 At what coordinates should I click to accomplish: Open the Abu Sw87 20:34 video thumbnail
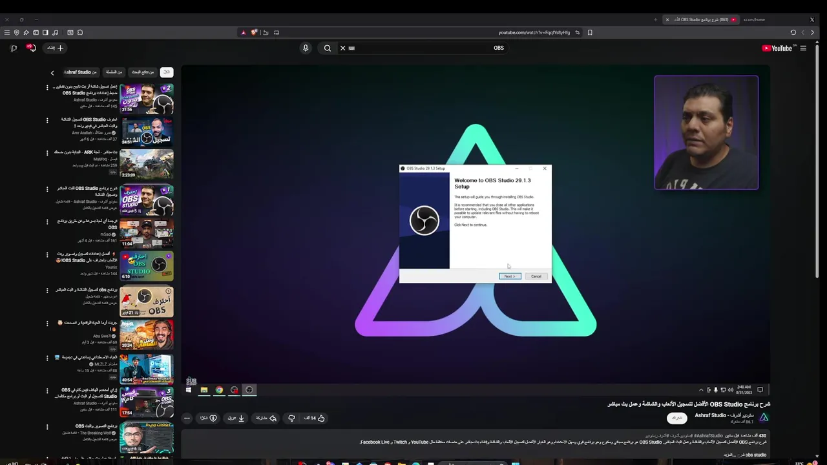(x=147, y=335)
